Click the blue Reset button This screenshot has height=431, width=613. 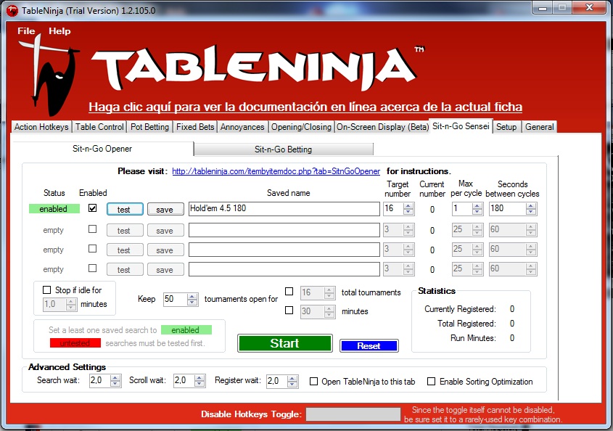[x=369, y=345]
